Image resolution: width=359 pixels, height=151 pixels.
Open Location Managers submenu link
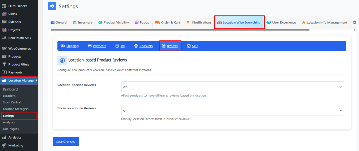tap(15, 109)
